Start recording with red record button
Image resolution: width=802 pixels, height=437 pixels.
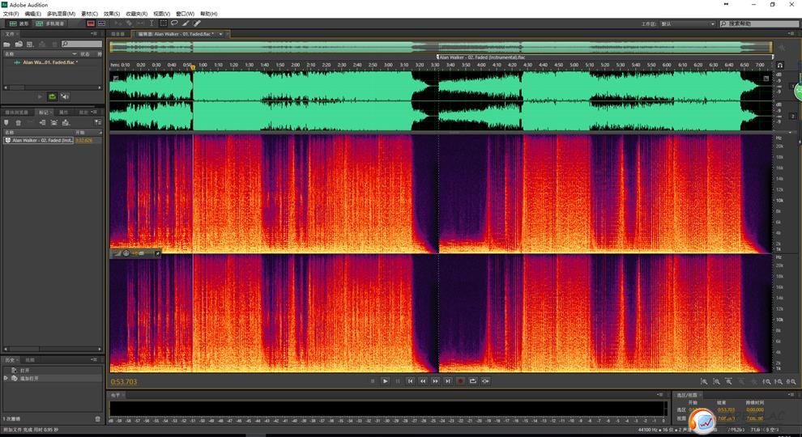[x=460, y=381]
